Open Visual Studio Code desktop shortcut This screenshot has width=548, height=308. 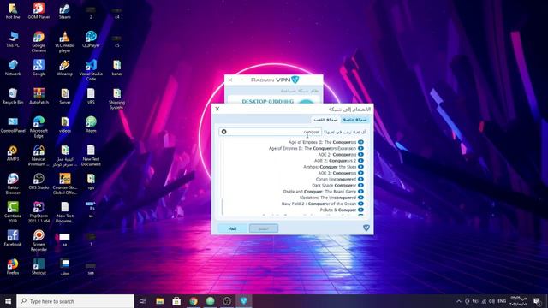coord(91,70)
